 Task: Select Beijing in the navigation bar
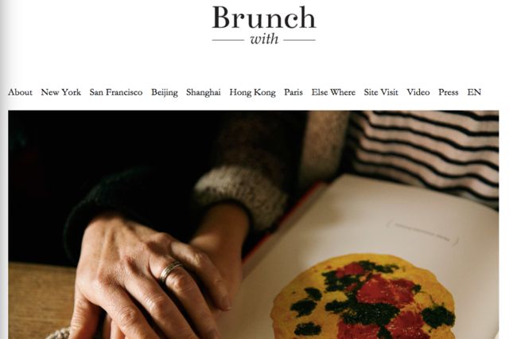click(165, 92)
